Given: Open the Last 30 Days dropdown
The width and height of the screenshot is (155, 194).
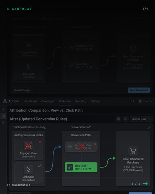Looking at the screenshot, I should point(141,119).
